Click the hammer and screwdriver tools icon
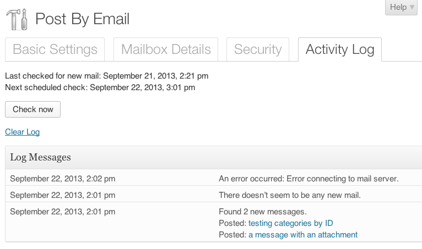The width and height of the screenshot is (422, 249). click(17, 19)
